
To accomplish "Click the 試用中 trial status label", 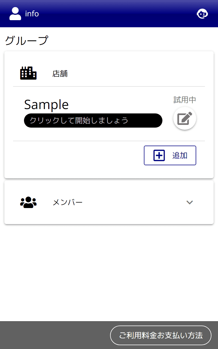I will [x=185, y=100].
